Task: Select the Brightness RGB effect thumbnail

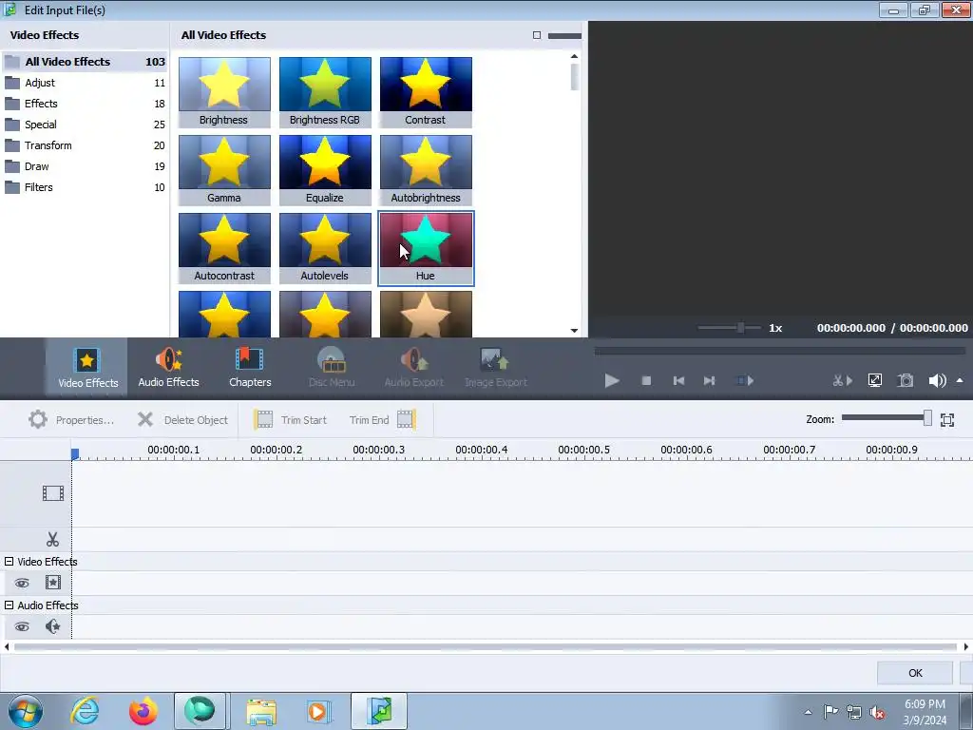Action: (x=325, y=92)
